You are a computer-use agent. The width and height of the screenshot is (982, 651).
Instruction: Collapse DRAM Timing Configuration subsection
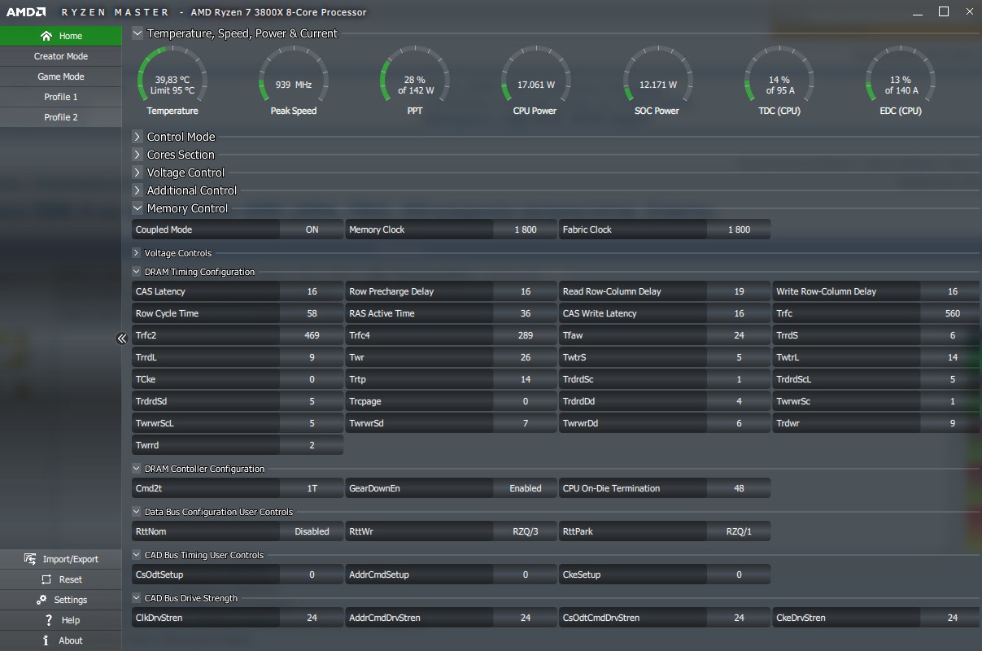137,272
